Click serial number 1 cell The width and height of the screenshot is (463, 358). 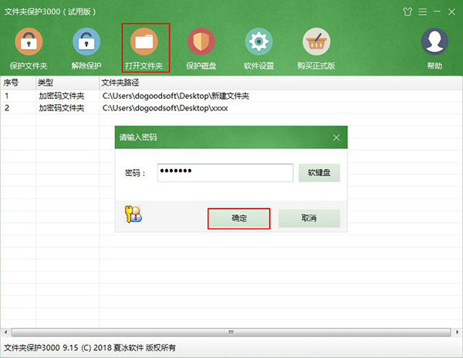(x=6, y=96)
